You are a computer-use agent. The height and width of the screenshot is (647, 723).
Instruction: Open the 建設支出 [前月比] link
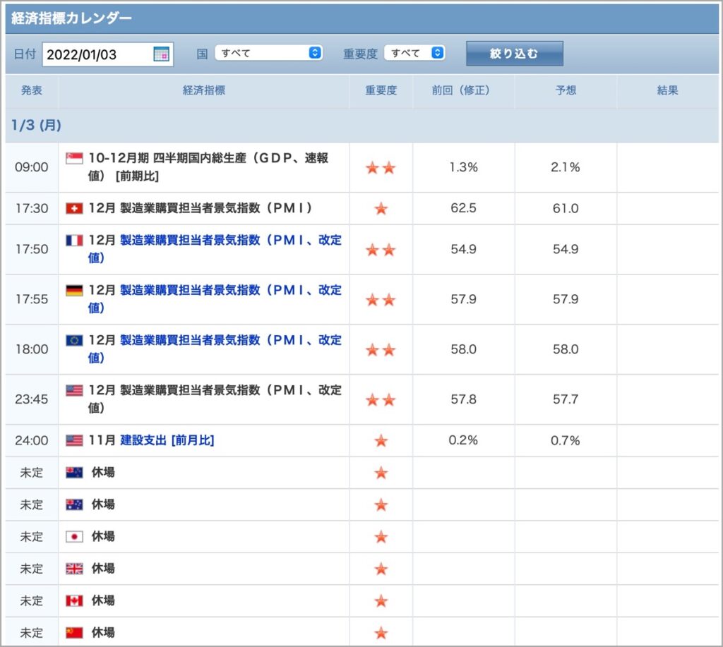pyautogui.click(x=167, y=440)
